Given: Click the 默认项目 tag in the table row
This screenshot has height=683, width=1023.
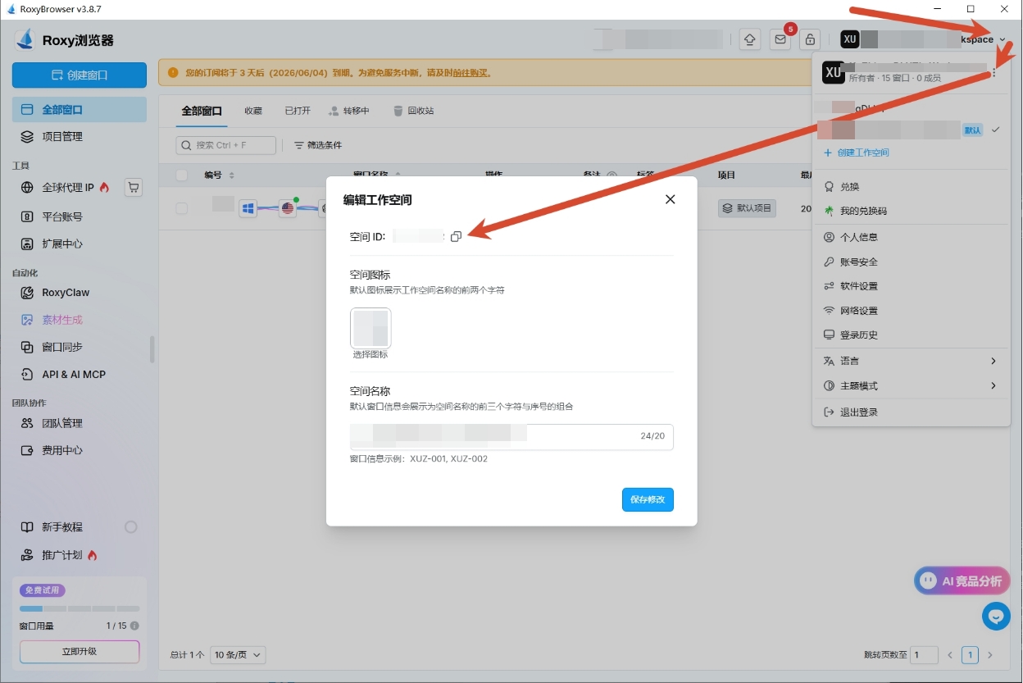Looking at the screenshot, I should pyautogui.click(x=747, y=208).
